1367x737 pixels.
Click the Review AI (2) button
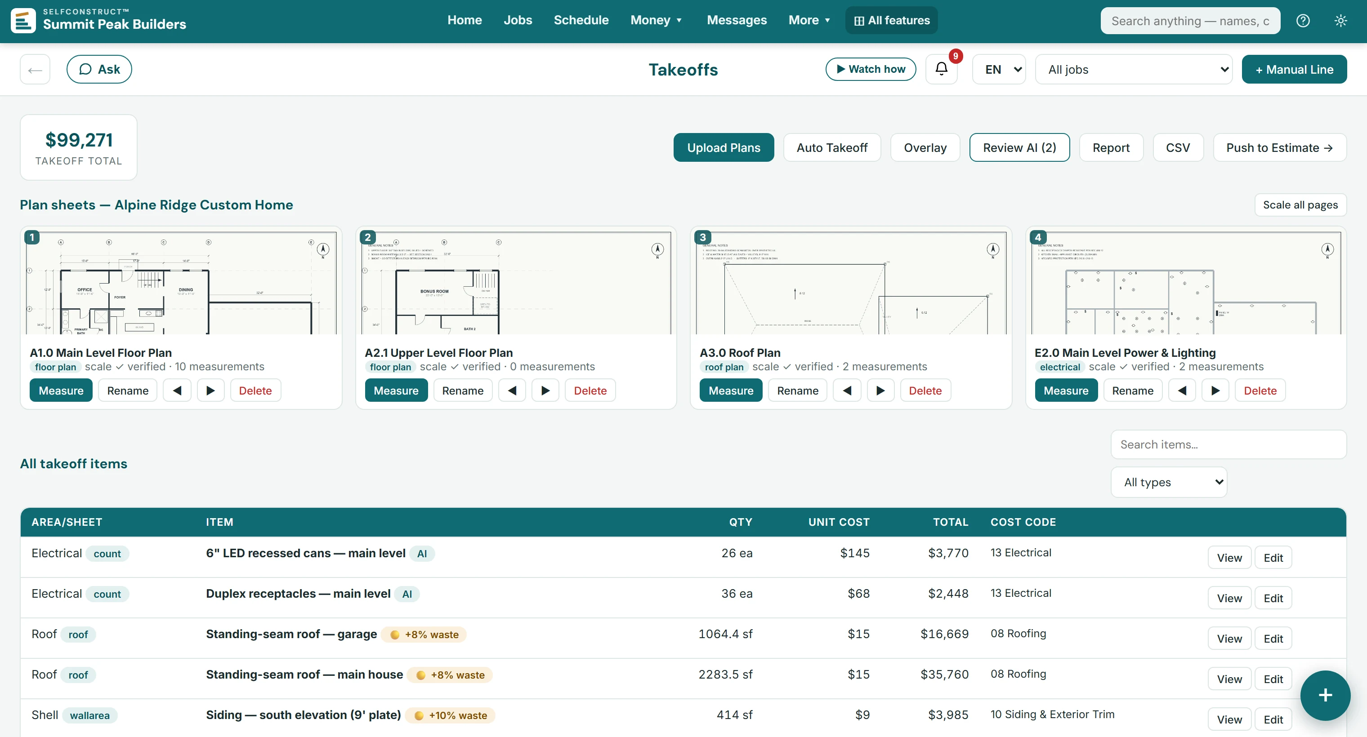click(1019, 148)
